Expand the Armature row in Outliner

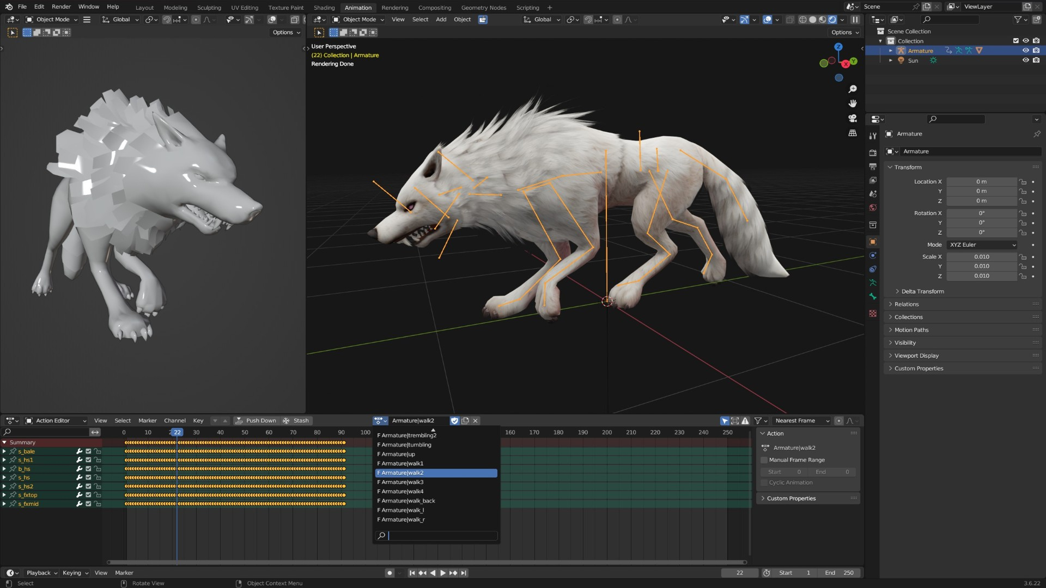(x=891, y=51)
